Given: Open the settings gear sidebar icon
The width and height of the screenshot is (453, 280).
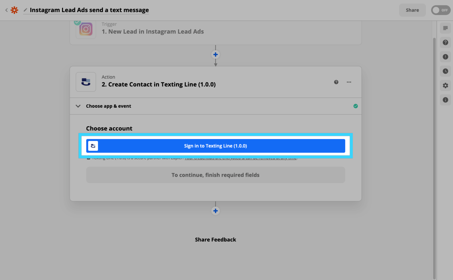Looking at the screenshot, I should pos(445,86).
